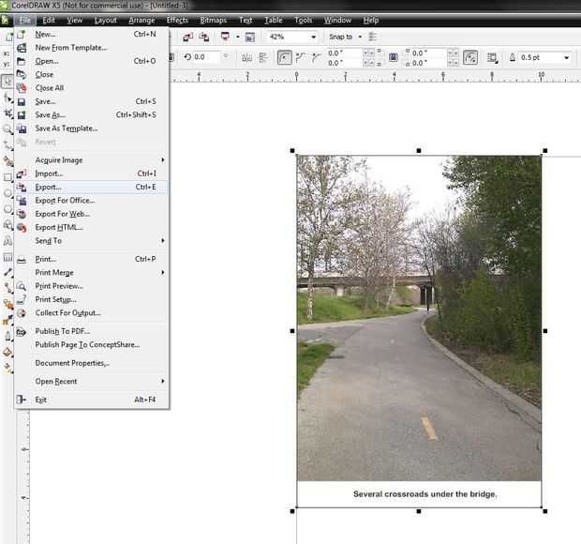Screen dimensions: 581x544
Task: Choose Export... from the File menu
Action: coord(91,187)
